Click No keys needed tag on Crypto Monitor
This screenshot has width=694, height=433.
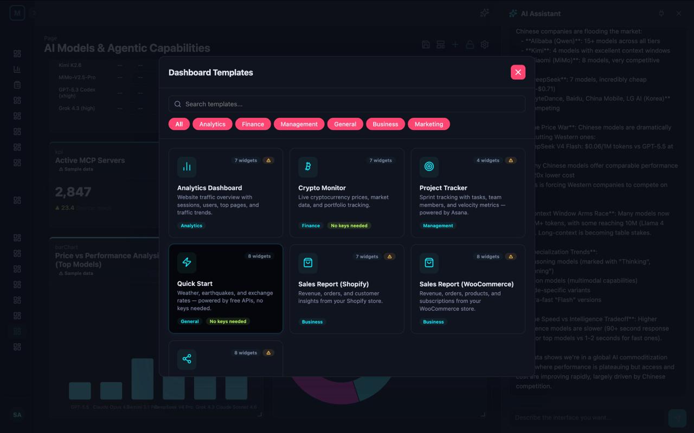pyautogui.click(x=349, y=226)
